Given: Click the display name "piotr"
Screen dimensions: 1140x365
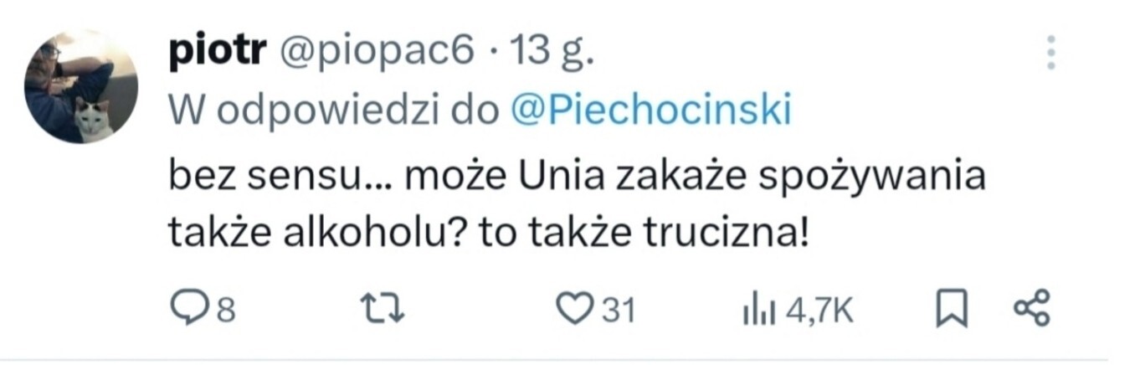Looking at the screenshot, I should point(215,52).
